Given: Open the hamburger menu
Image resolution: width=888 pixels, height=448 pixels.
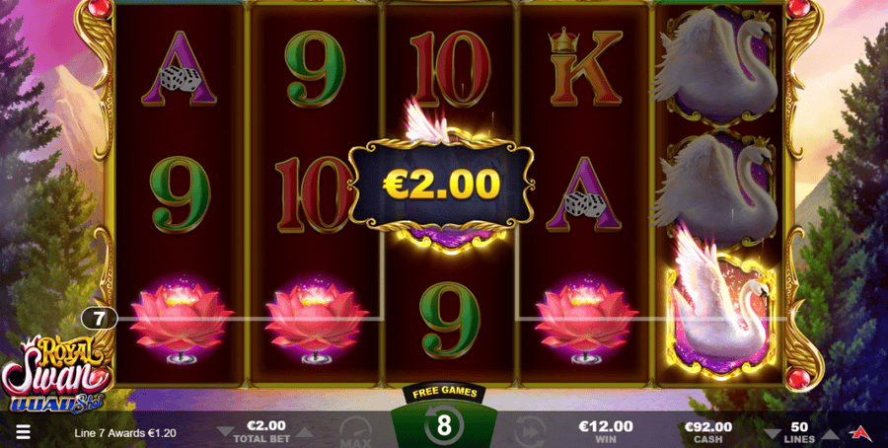Looking at the screenshot, I should click(23, 433).
